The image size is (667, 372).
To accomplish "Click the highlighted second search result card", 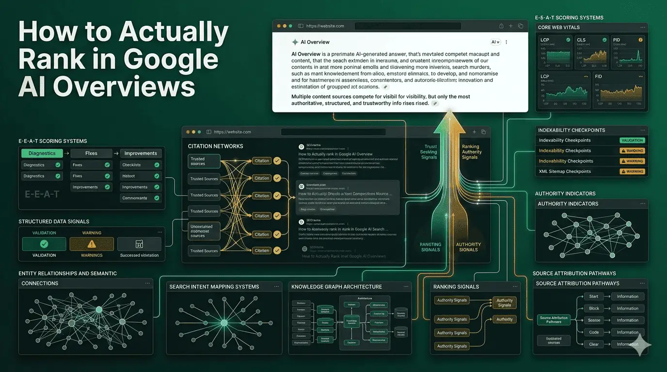I will (347, 198).
